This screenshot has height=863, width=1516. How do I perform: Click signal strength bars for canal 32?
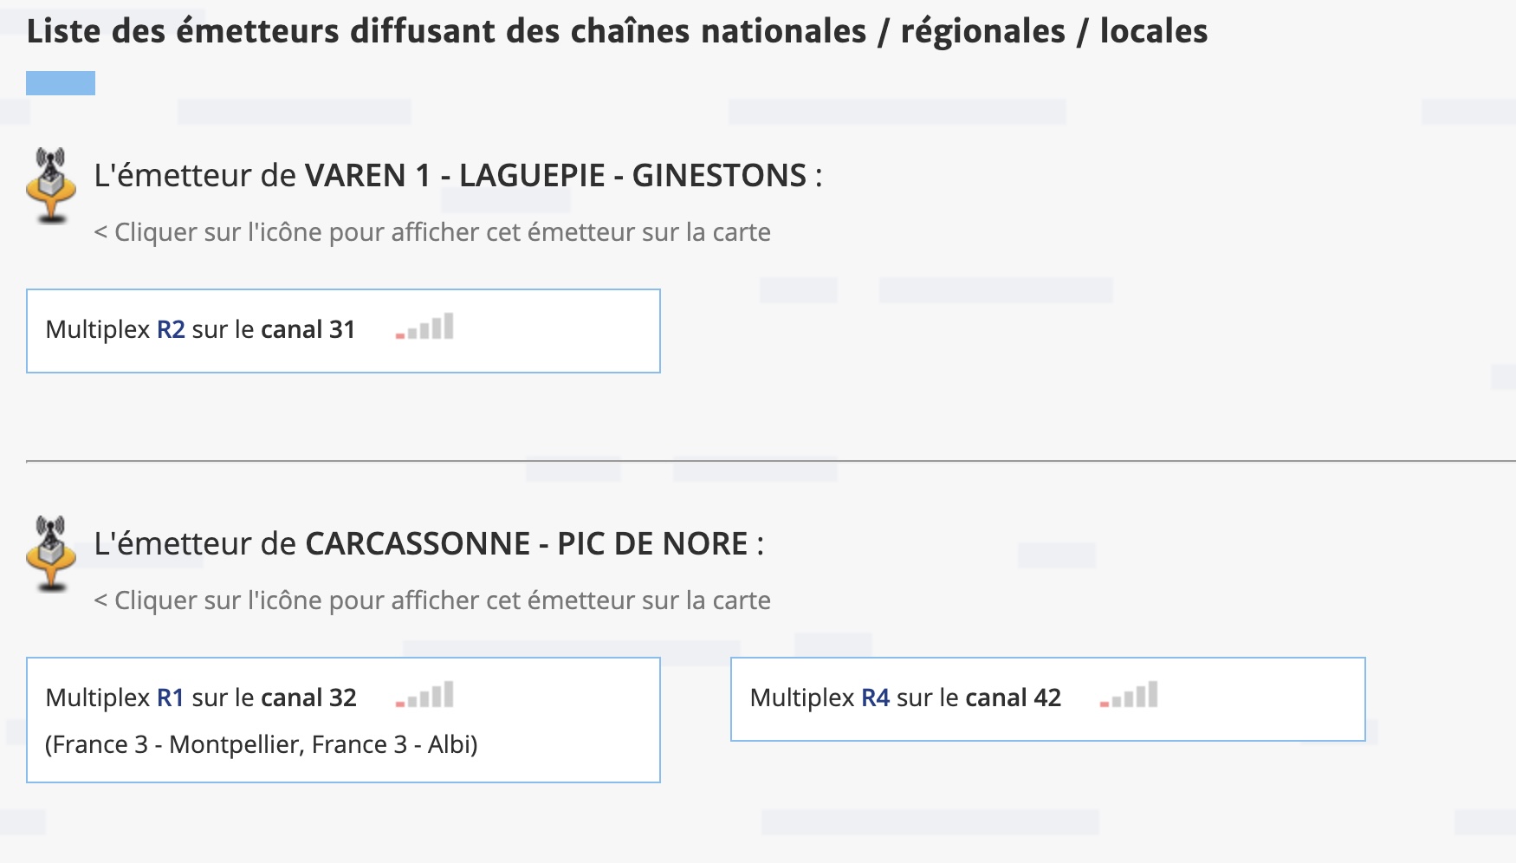(x=424, y=695)
